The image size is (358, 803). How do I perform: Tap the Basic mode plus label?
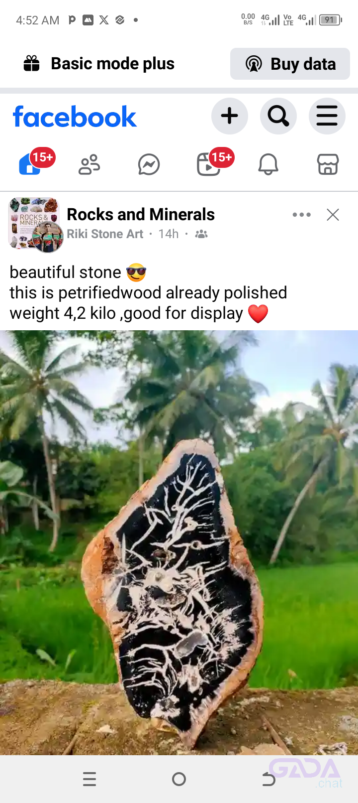pos(112,64)
